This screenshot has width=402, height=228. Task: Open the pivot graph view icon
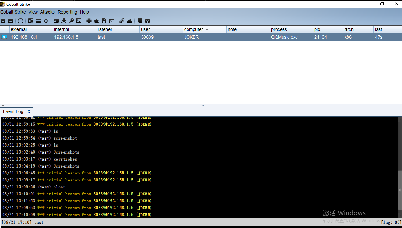pyautogui.click(x=31, y=21)
